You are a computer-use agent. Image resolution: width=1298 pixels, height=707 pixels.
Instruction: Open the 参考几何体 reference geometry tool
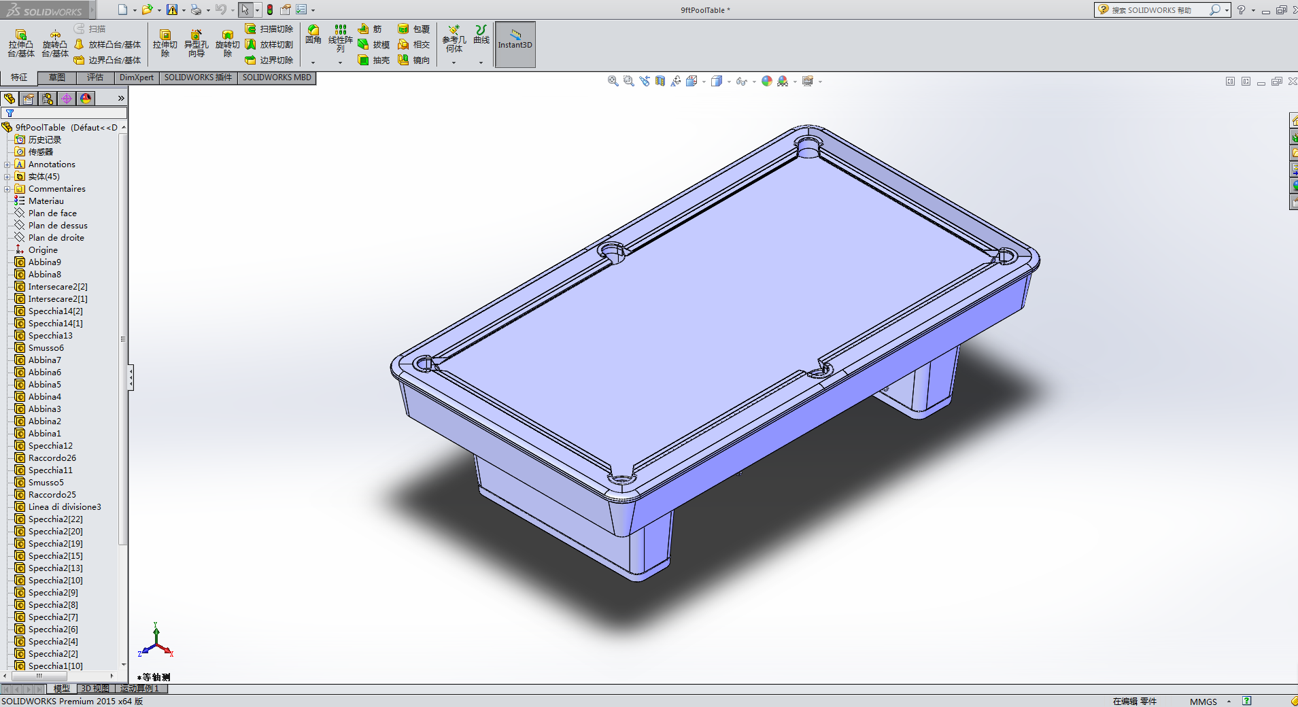pos(454,38)
